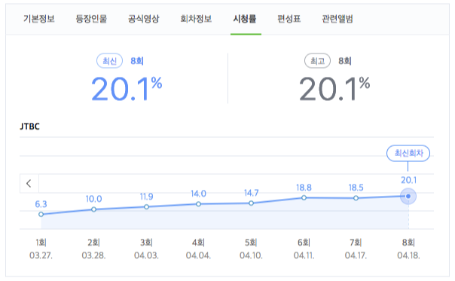
Task: Select the 18.8 data point on chart
Action: click(304, 197)
